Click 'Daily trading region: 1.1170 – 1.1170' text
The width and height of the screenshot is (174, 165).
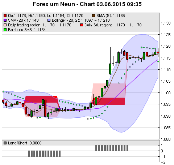pyautogui.click(x=40, y=25)
